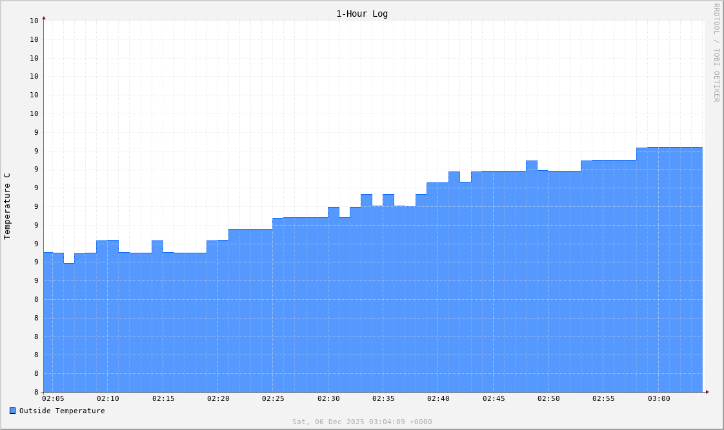Click the 02:20 time tick label
Image resolution: width=724 pixels, height=430 pixels.
(219, 398)
